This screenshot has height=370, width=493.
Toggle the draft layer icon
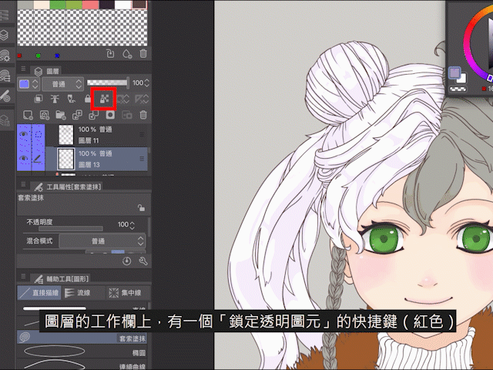(x=72, y=99)
